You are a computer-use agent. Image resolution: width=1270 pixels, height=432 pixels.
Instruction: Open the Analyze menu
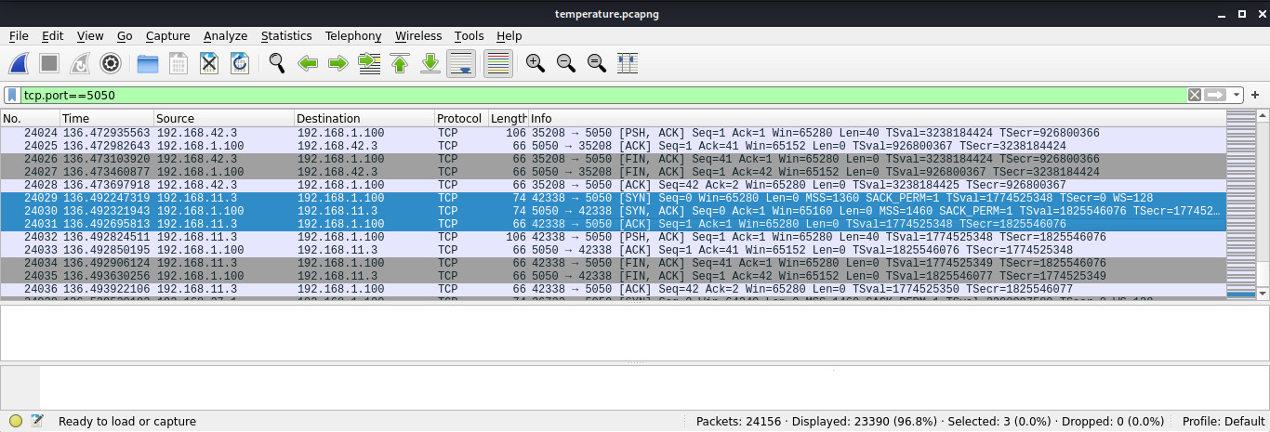225,36
